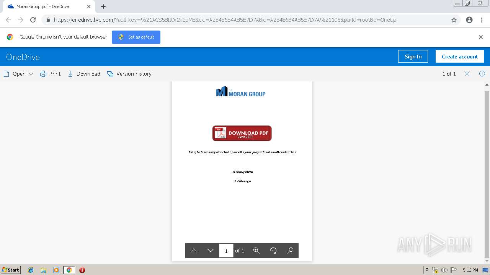
Task: Close the Moran Group.pdf tab
Action: point(89,6)
